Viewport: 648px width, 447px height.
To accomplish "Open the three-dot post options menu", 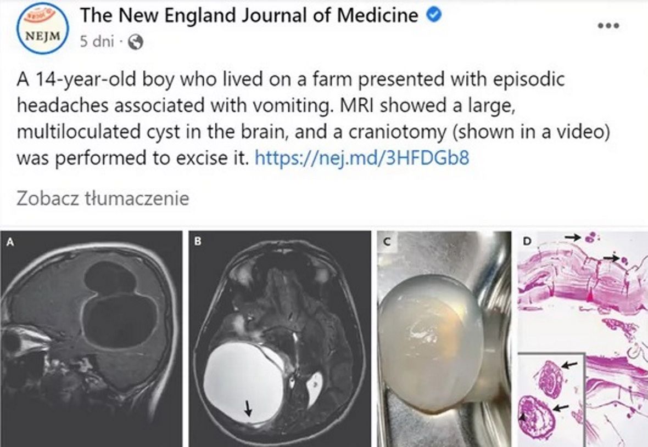I will coord(608,26).
